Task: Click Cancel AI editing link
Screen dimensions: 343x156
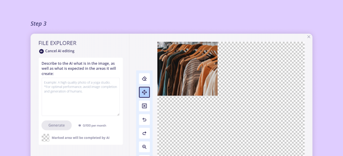Action: pyautogui.click(x=60, y=51)
